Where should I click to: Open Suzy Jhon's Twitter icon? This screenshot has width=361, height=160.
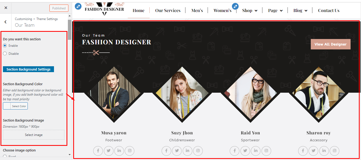click(177, 151)
